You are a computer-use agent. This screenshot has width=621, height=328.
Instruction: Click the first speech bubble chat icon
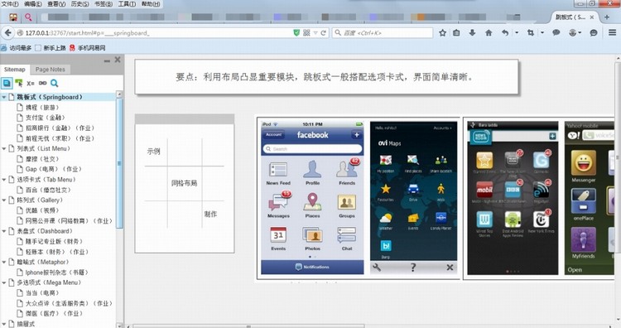pos(556,33)
